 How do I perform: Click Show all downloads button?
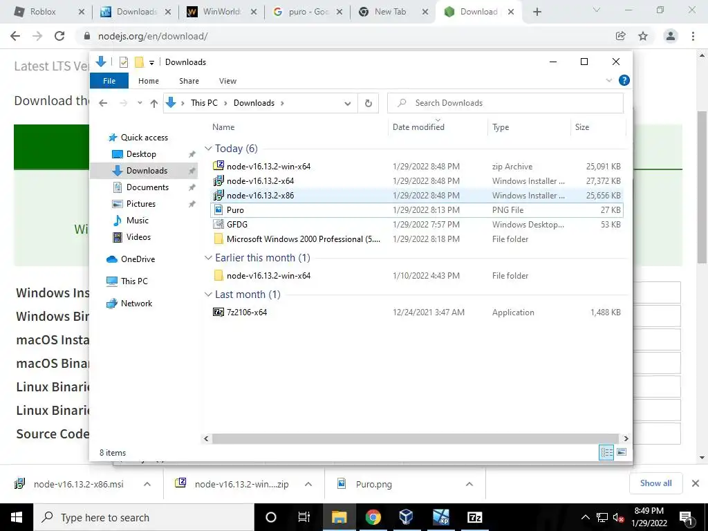pyautogui.click(x=655, y=483)
